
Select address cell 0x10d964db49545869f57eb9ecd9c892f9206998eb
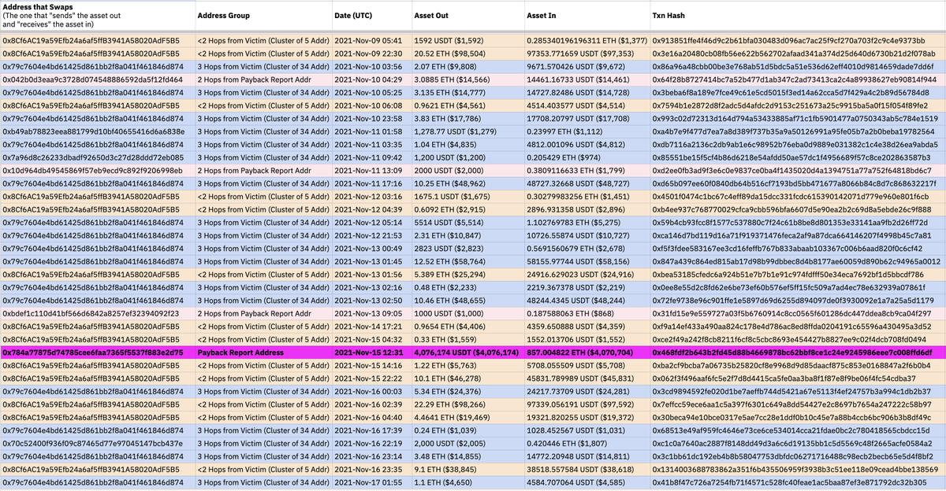coord(97,171)
